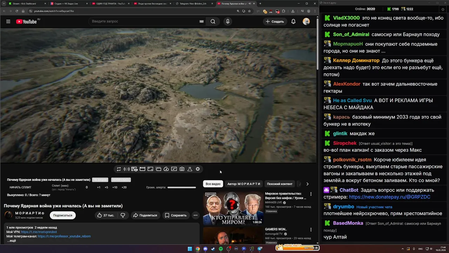Open YouTube notifications bell
This screenshot has height=253, width=449.
click(293, 21)
